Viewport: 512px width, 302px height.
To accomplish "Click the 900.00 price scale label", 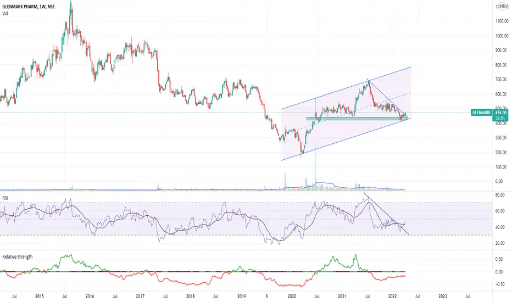I will point(501,51).
